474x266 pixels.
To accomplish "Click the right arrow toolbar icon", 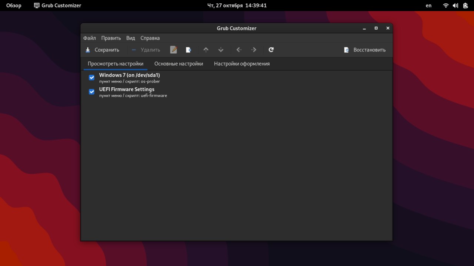I will [254, 50].
